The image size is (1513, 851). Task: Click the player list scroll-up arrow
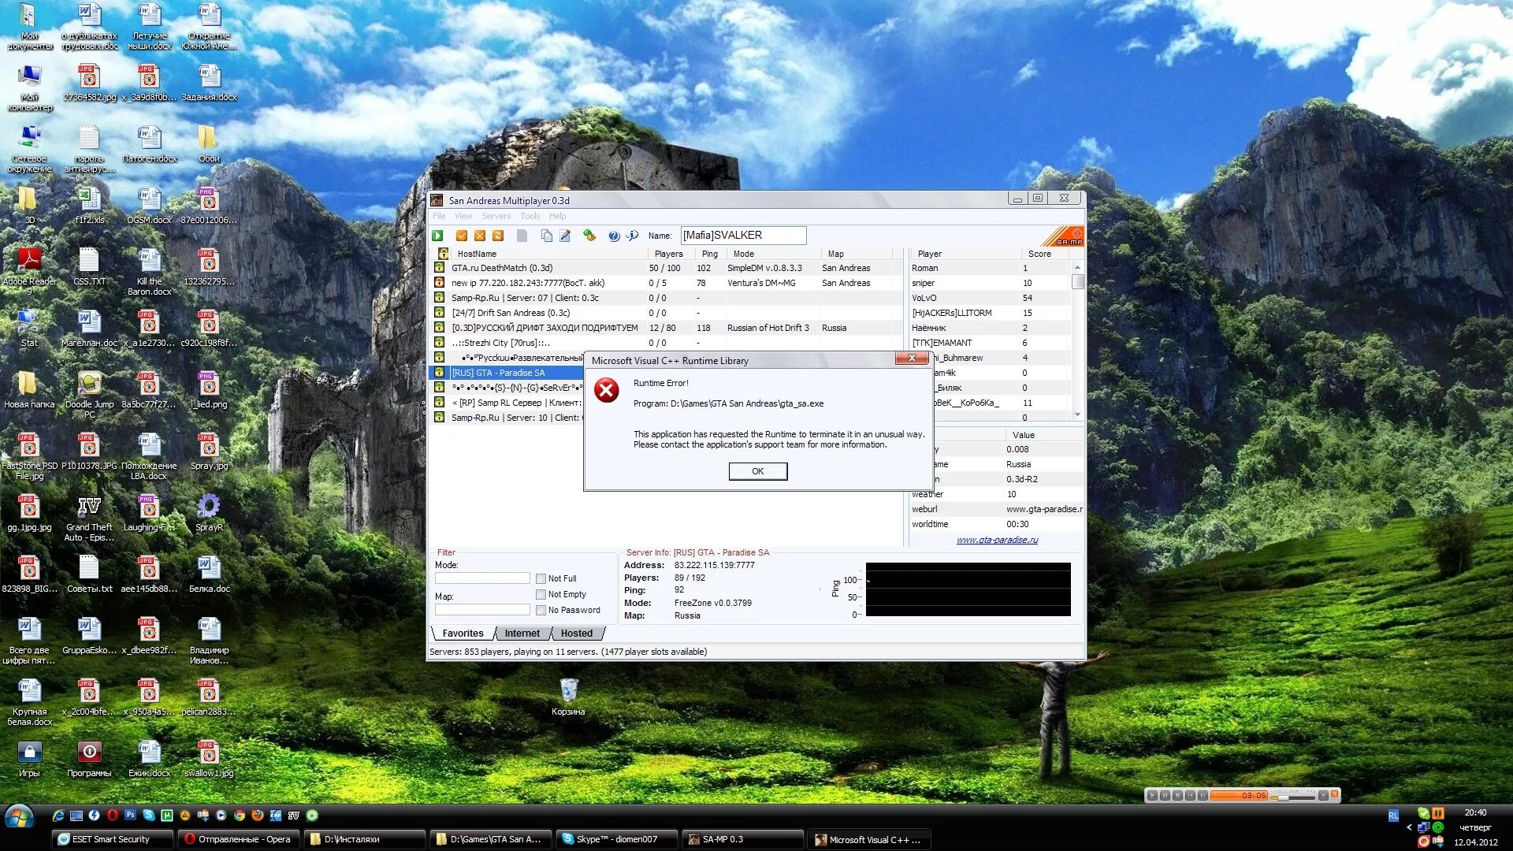pyautogui.click(x=1077, y=268)
